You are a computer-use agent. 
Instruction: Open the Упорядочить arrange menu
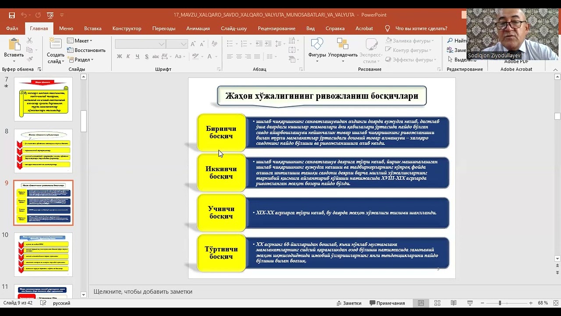[x=343, y=50]
